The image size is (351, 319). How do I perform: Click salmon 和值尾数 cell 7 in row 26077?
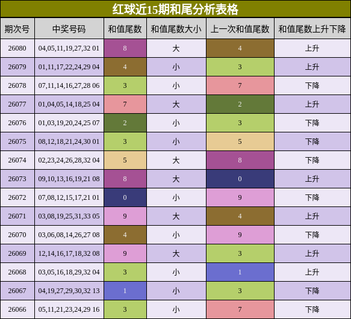click(125, 104)
